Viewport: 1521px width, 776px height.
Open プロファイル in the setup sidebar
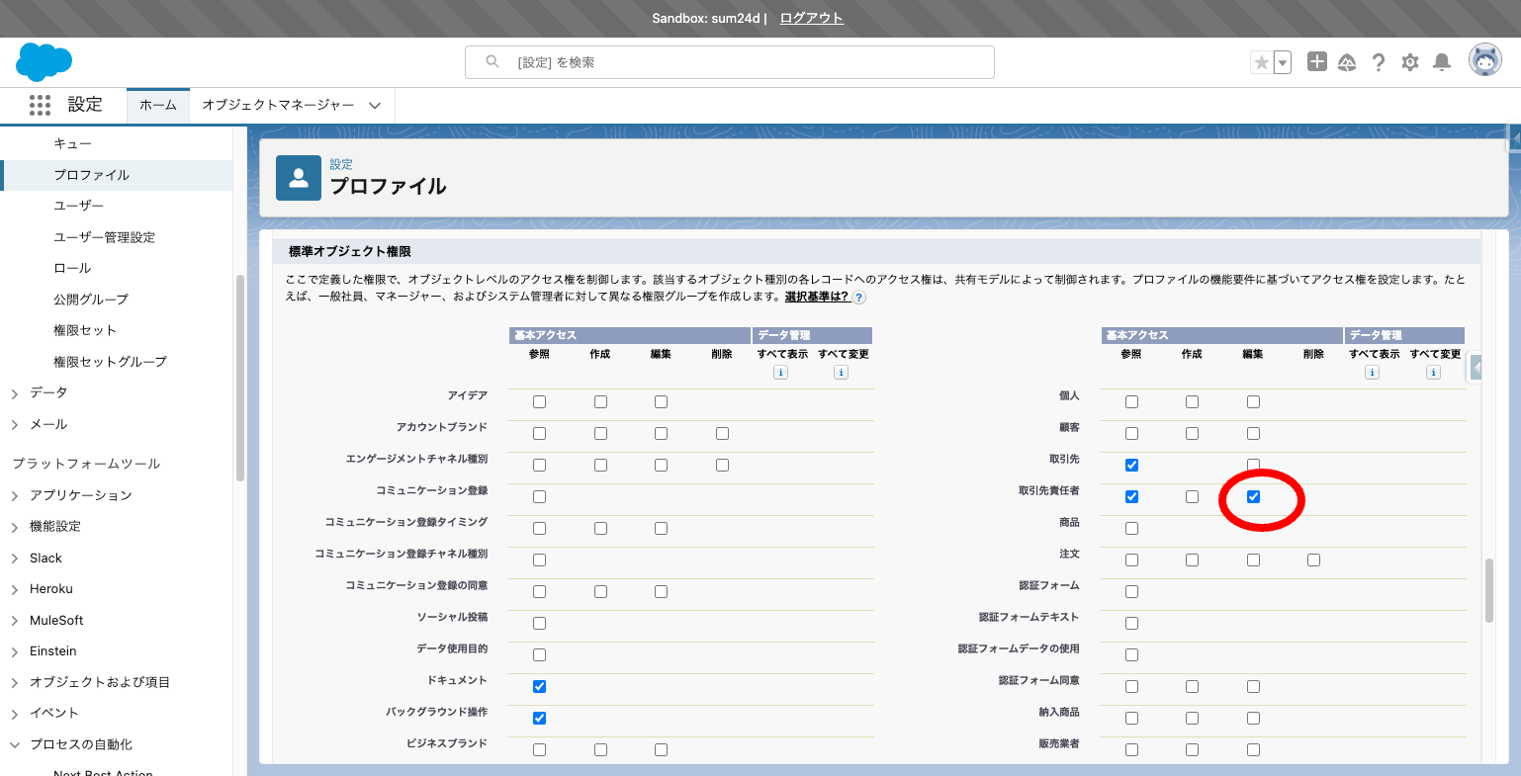click(92, 175)
